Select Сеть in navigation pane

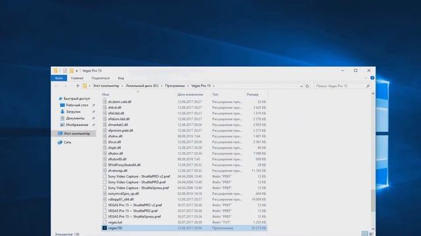[67, 142]
